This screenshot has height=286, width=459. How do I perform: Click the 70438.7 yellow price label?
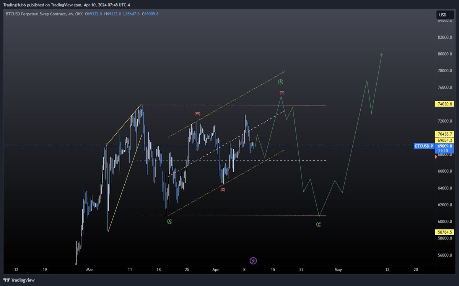tap(444, 134)
